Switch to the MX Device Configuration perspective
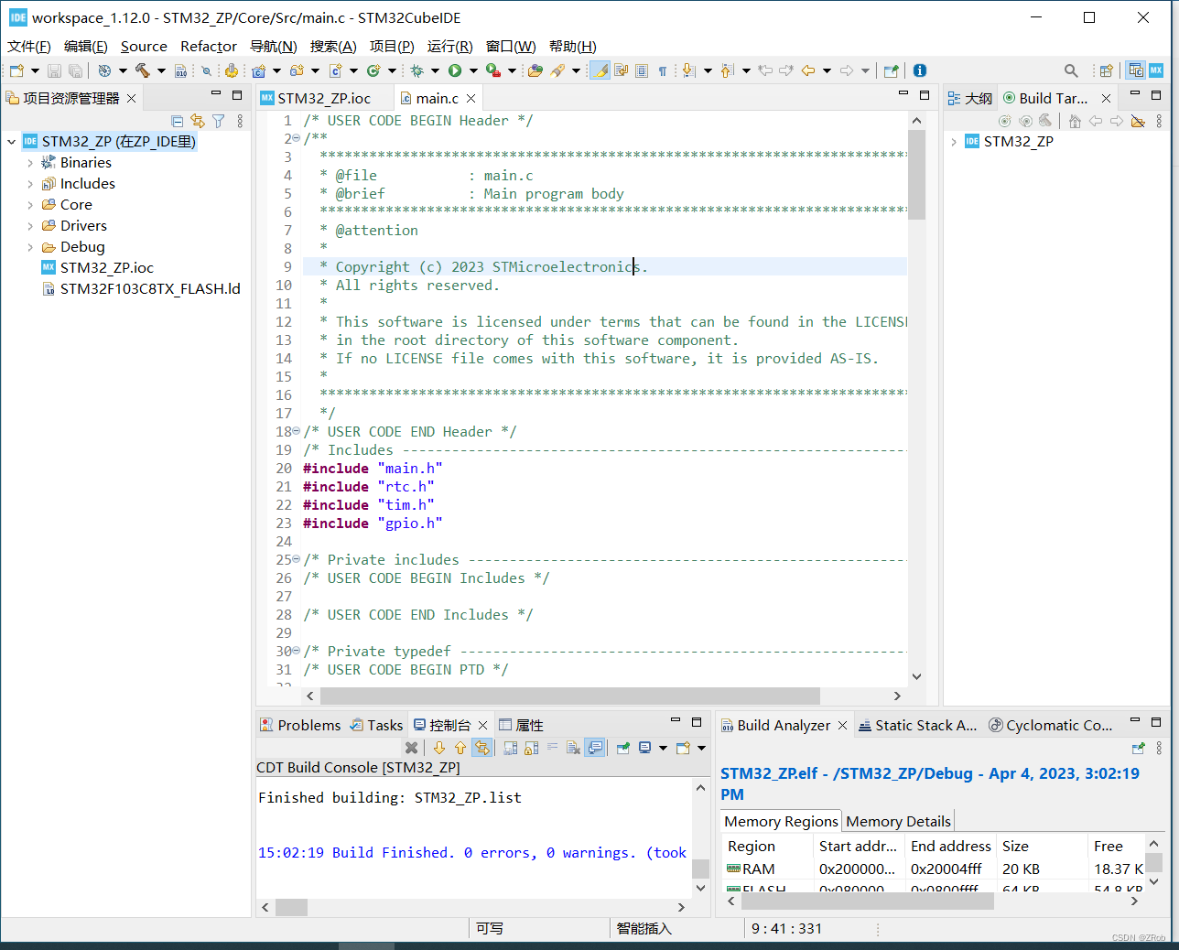Image resolution: width=1179 pixels, height=950 pixels. point(1156,70)
